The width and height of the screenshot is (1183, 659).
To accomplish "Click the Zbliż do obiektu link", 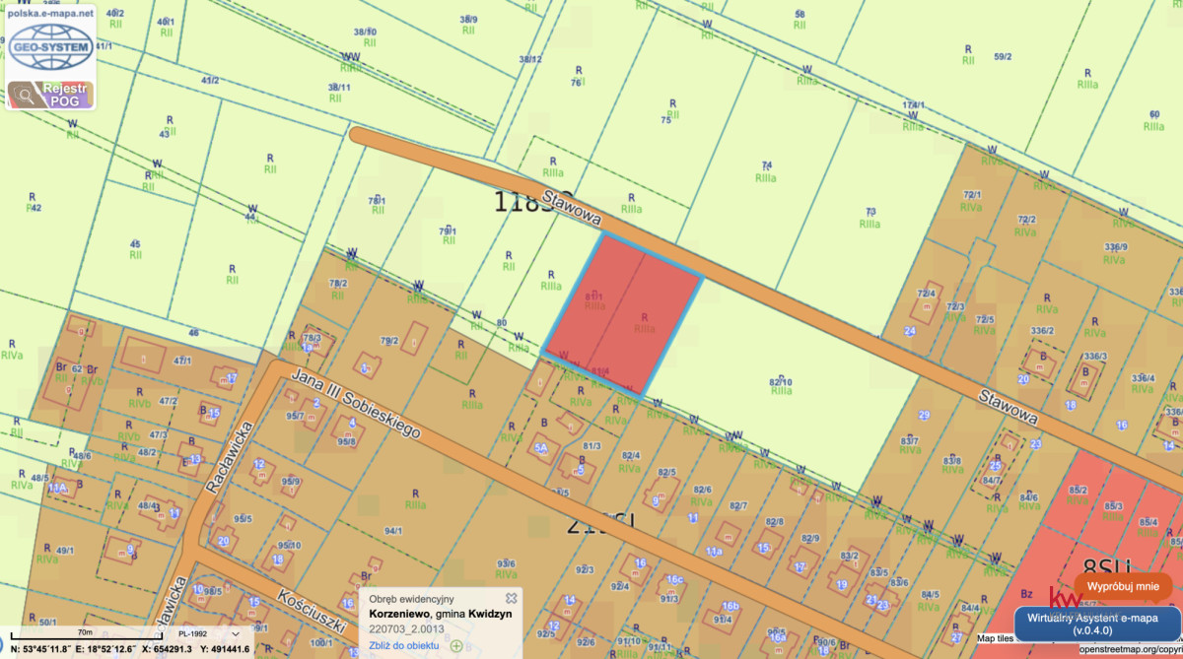I will [403, 645].
